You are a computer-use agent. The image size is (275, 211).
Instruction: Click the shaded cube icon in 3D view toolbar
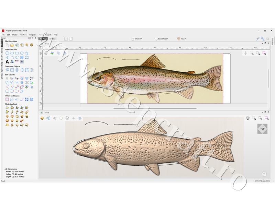click(x=248, y=118)
